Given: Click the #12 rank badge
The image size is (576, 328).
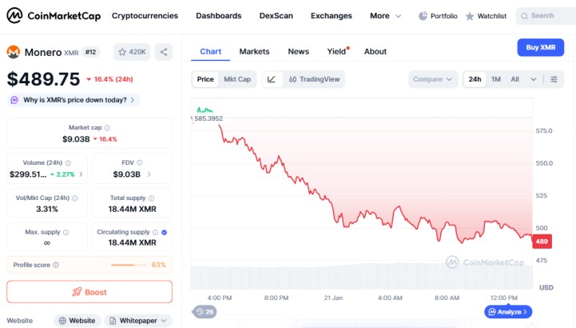Looking at the screenshot, I should click(x=91, y=52).
